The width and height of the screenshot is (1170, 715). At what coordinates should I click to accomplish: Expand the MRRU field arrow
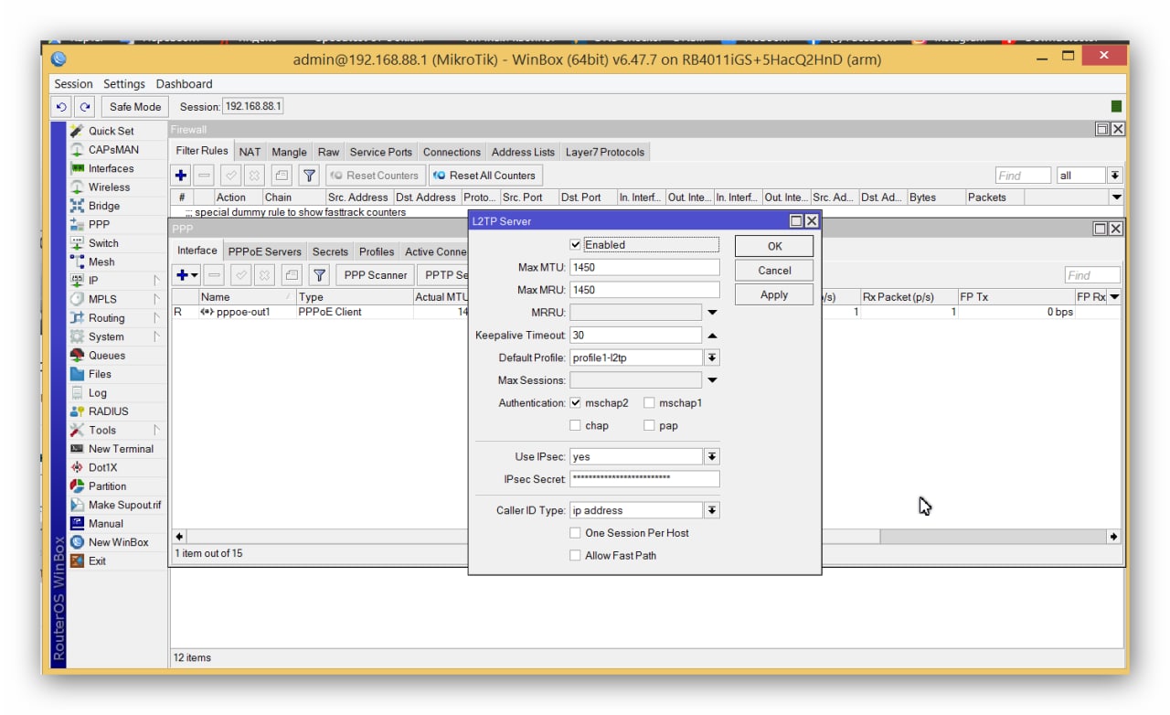pos(712,313)
